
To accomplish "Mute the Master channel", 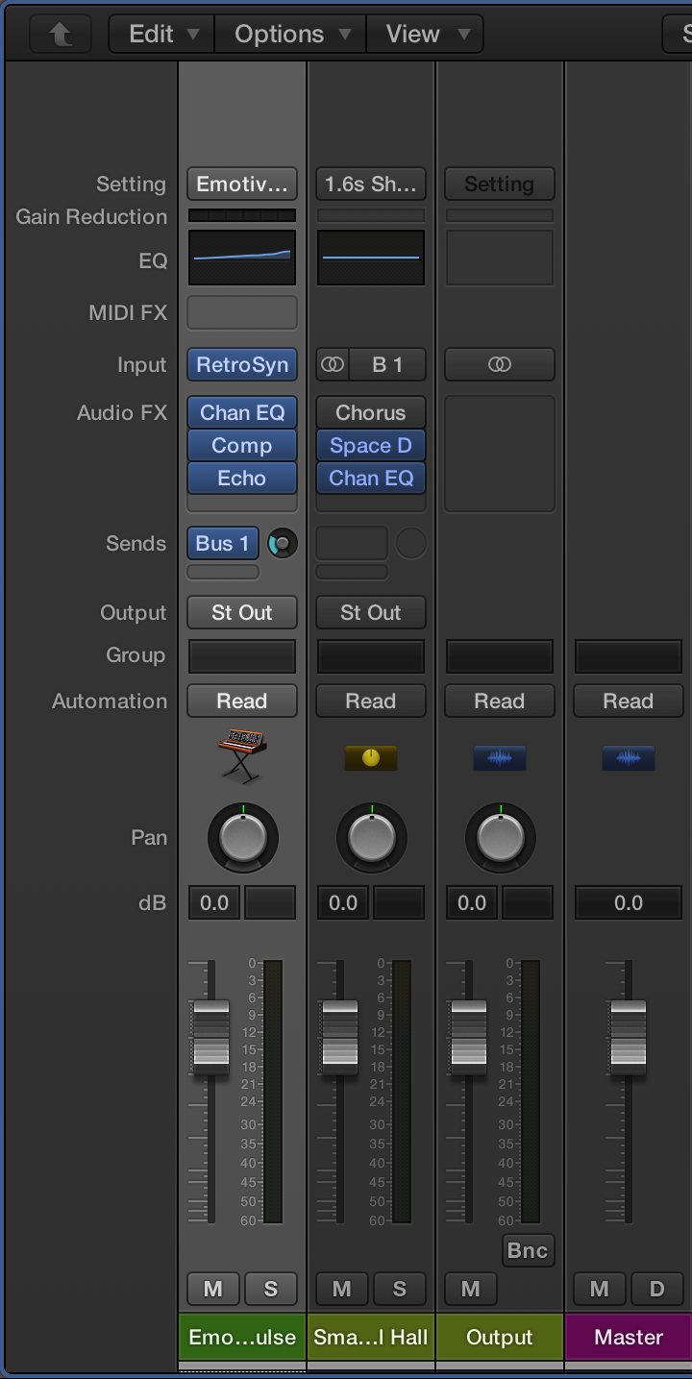I will point(600,1289).
